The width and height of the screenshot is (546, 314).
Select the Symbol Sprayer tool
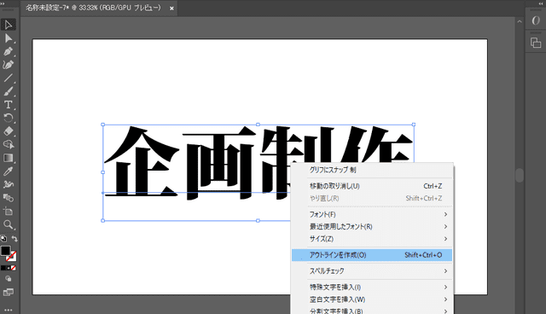coord(8,184)
